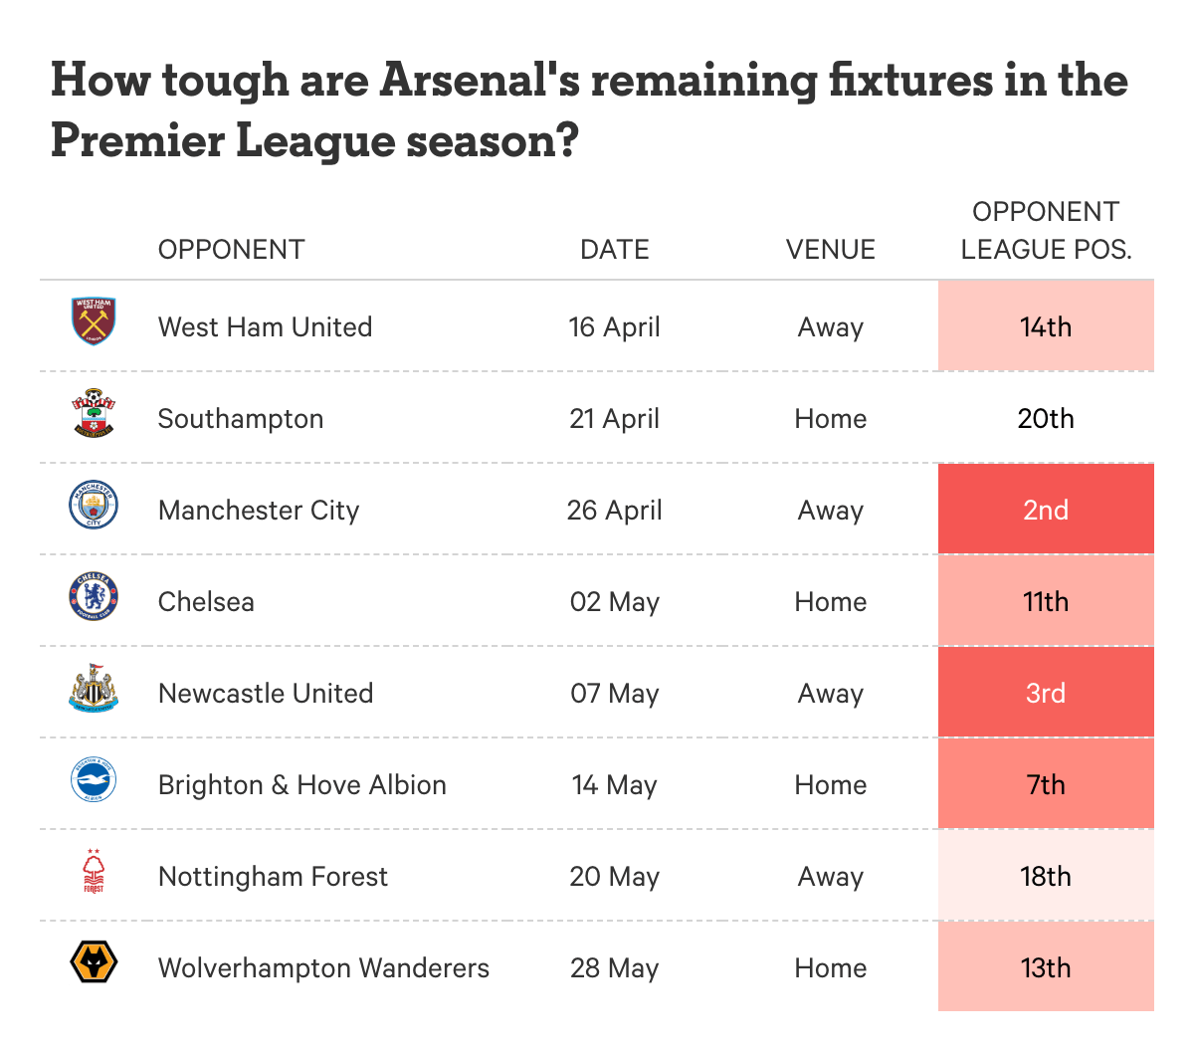The width and height of the screenshot is (1194, 1051).
Task: Select the OPPONENT LEAGUE POS. header
Action: tap(1046, 230)
